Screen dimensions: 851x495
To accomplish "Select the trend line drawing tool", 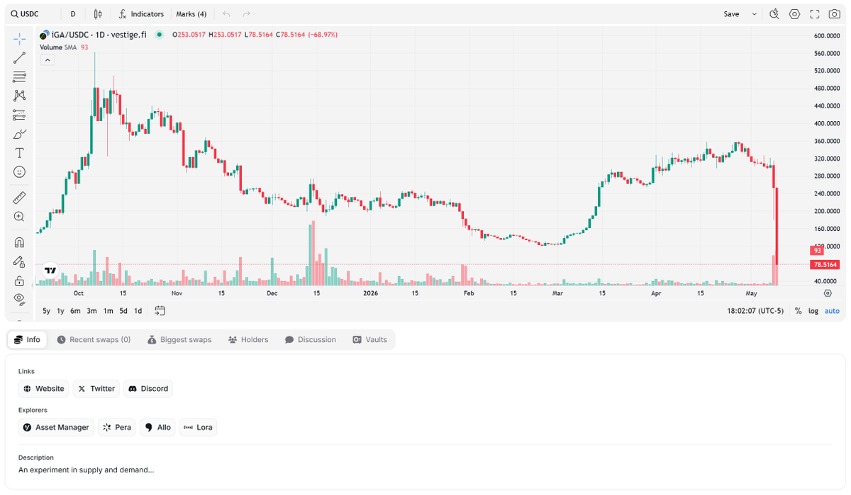I will click(19, 58).
